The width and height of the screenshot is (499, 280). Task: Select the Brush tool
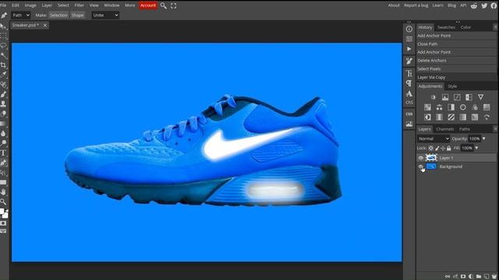3,94
